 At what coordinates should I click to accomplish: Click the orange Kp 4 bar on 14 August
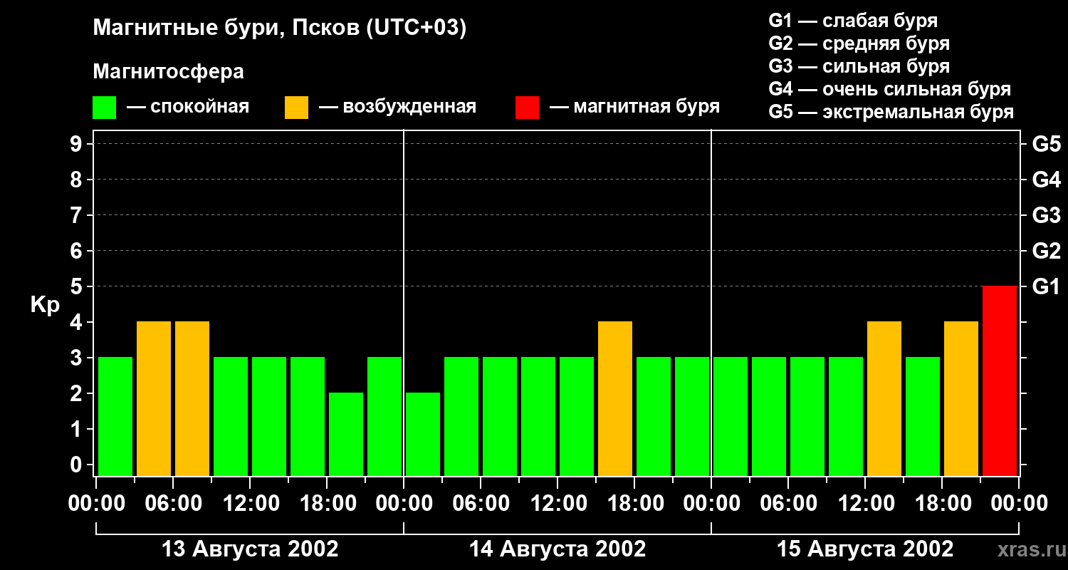tap(615, 398)
